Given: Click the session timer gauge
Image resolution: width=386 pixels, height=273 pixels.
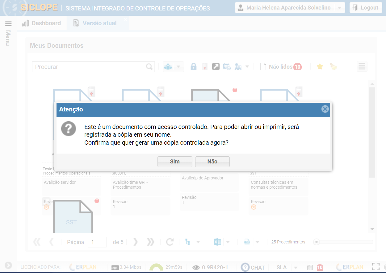Looking at the screenshot, I should pos(156,267).
